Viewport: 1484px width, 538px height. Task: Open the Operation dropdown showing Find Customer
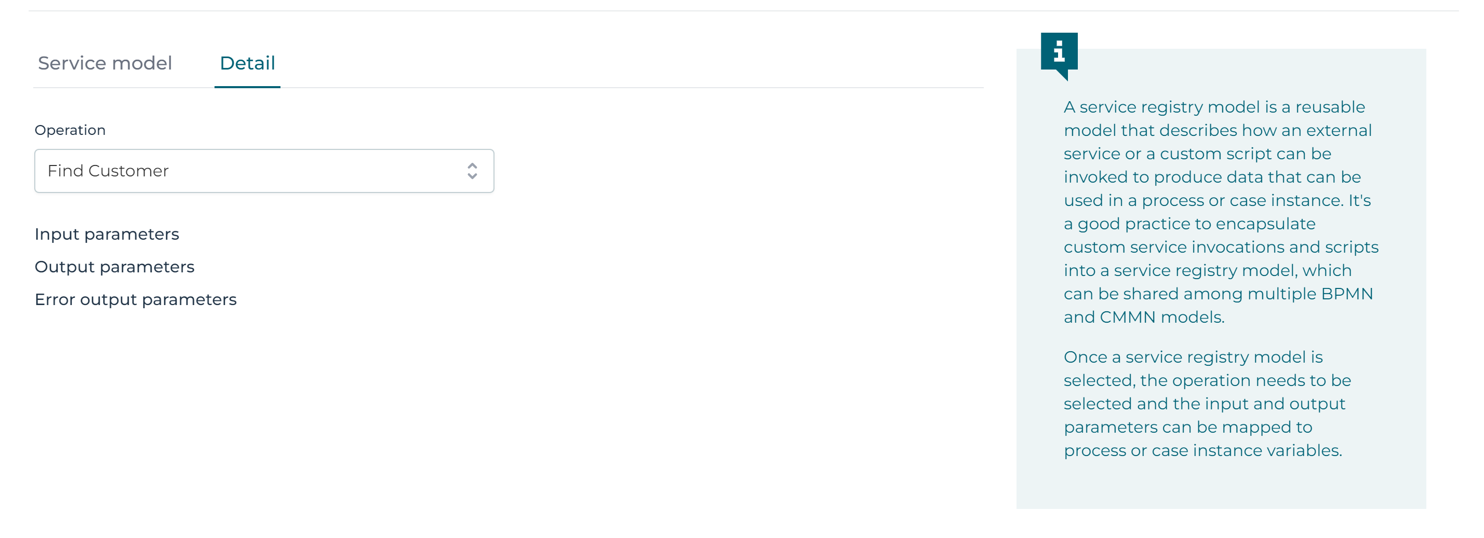click(x=264, y=171)
